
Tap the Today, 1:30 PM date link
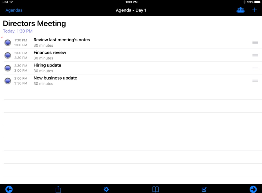coord(18,31)
